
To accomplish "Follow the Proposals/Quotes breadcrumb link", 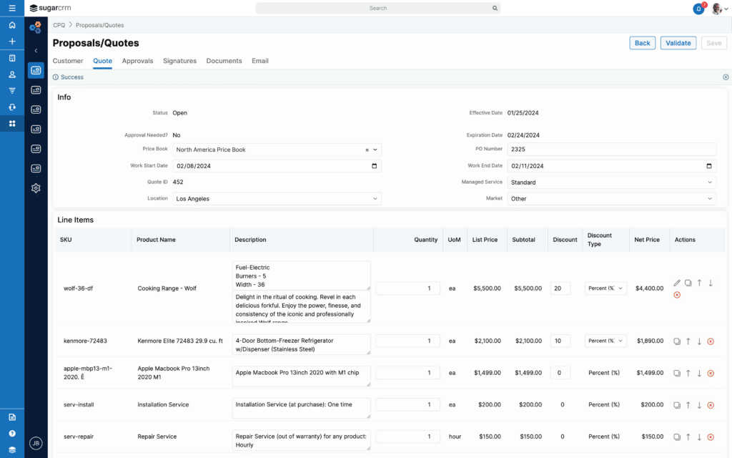I will pos(99,25).
